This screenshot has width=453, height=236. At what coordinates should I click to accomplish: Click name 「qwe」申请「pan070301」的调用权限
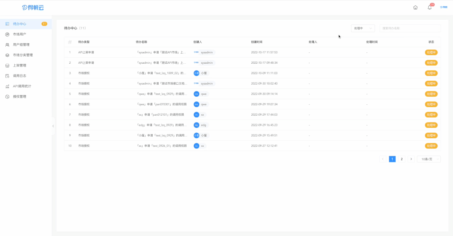[x=161, y=104]
